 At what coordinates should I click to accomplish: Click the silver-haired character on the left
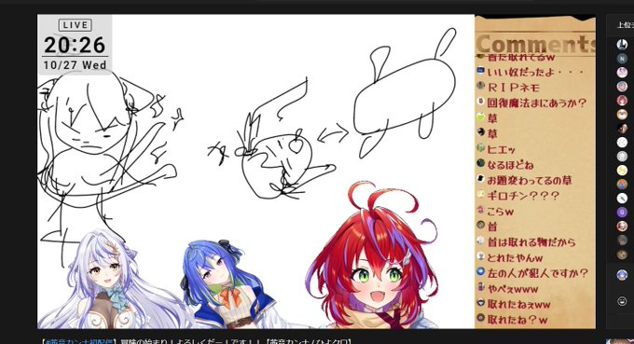(106, 280)
